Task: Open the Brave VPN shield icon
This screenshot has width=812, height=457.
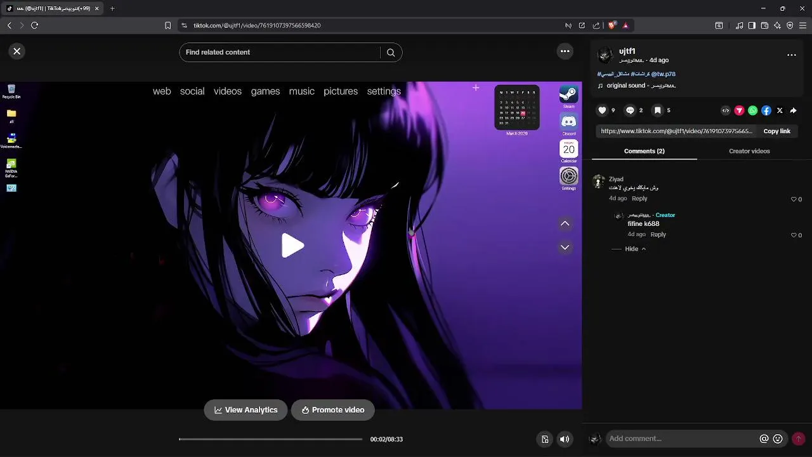Action: [790, 25]
